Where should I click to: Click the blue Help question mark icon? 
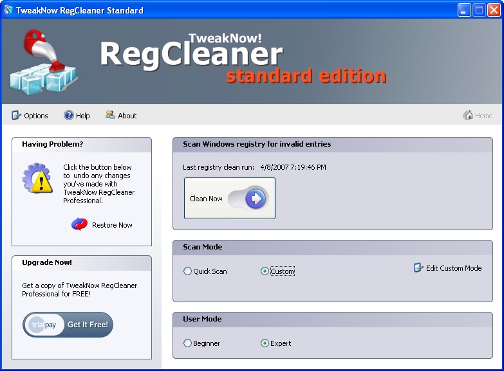pyautogui.click(x=69, y=116)
